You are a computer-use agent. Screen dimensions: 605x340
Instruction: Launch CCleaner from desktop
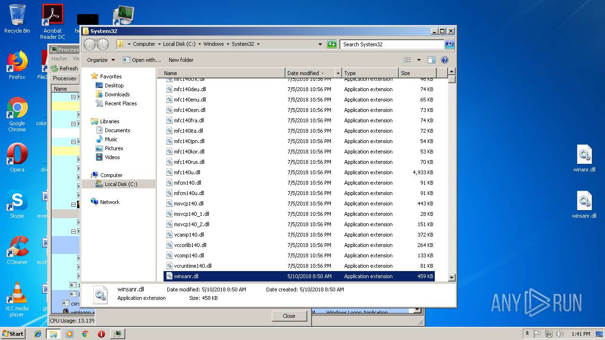(x=17, y=250)
